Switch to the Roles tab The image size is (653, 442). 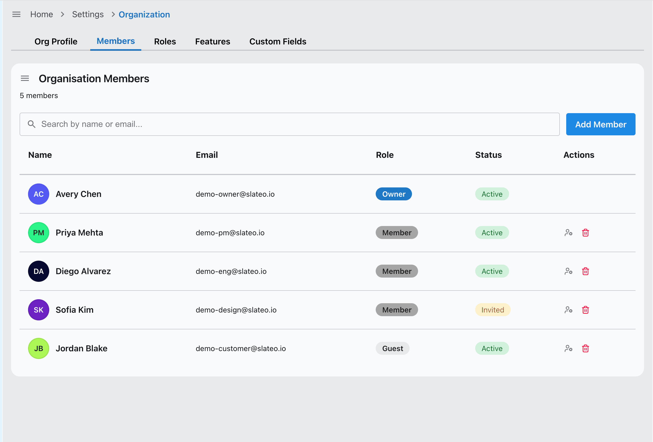pyautogui.click(x=165, y=42)
